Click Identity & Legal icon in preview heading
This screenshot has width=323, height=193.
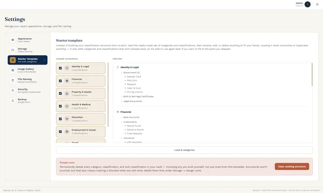(118, 68)
